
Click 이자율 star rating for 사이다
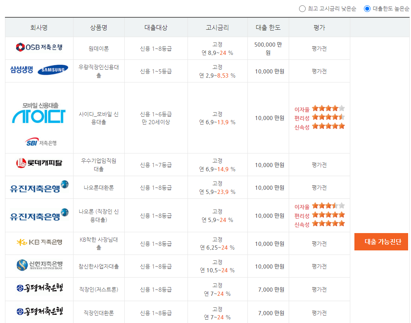[328, 108]
